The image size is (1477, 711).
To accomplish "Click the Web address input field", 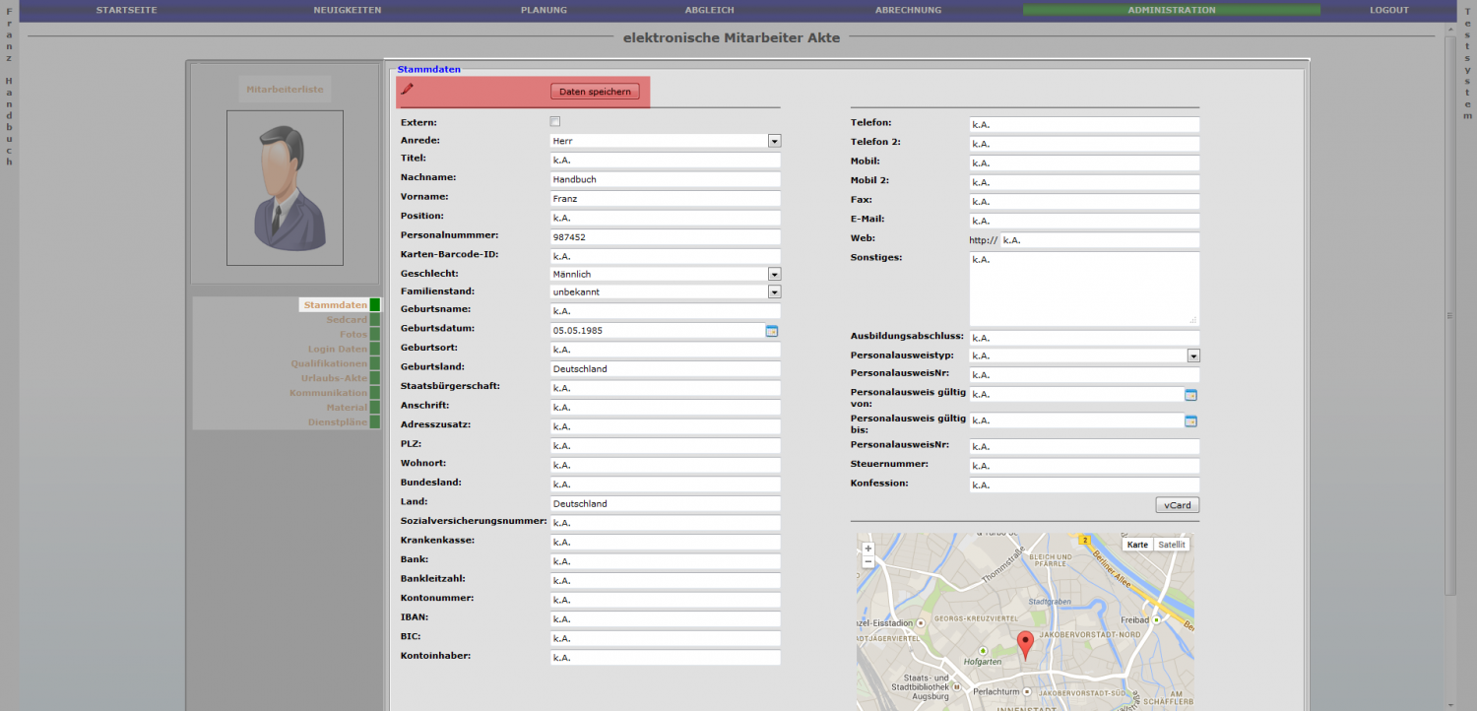I will click(x=1100, y=240).
